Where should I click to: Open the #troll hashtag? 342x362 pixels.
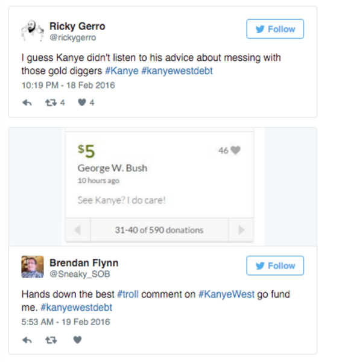tap(128, 294)
